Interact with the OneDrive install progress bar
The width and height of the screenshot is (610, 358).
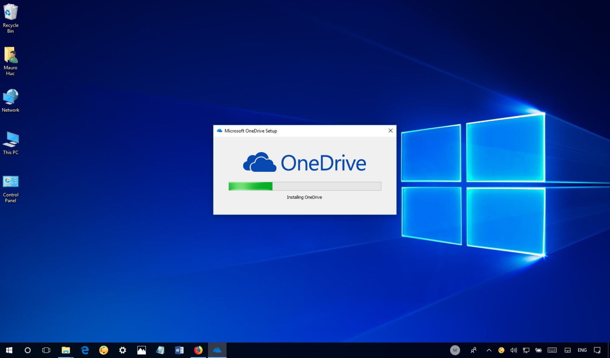305,186
